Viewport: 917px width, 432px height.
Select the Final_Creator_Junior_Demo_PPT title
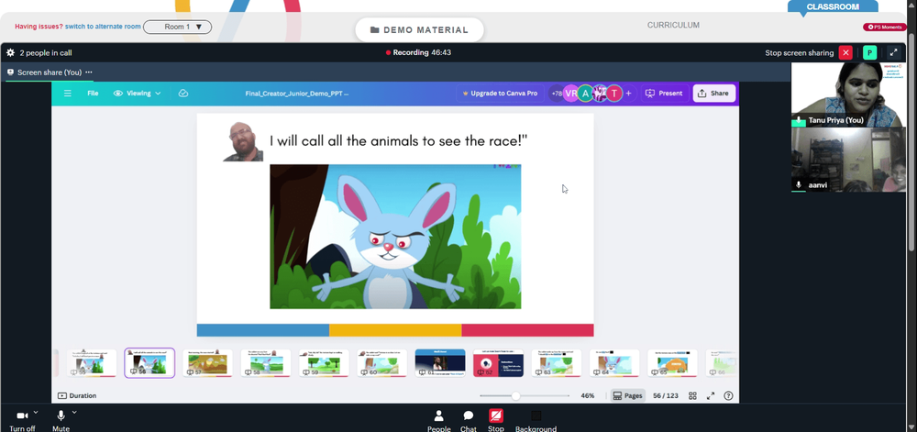[x=297, y=94]
